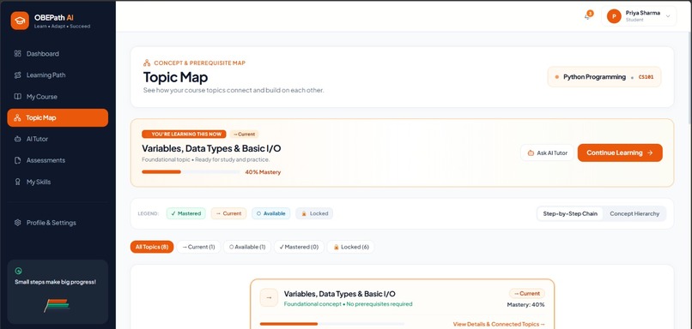Image resolution: width=692 pixels, height=329 pixels.
Task: Click '40% Mastery' text in banner
Action: tap(263, 172)
